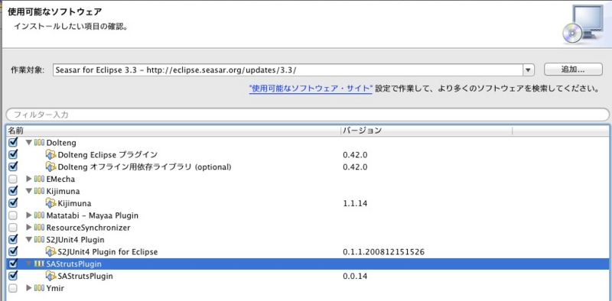Check the EMecha checkbox
This screenshot has width=612, height=301.
[x=13, y=180]
